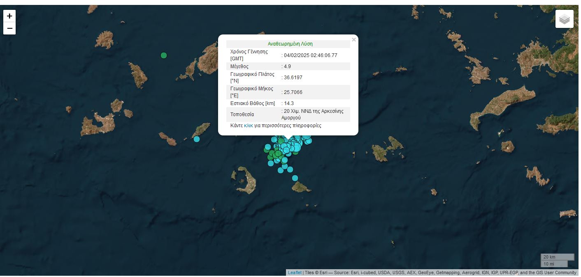Open the map layers control
581x277 pixels.
[564, 19]
